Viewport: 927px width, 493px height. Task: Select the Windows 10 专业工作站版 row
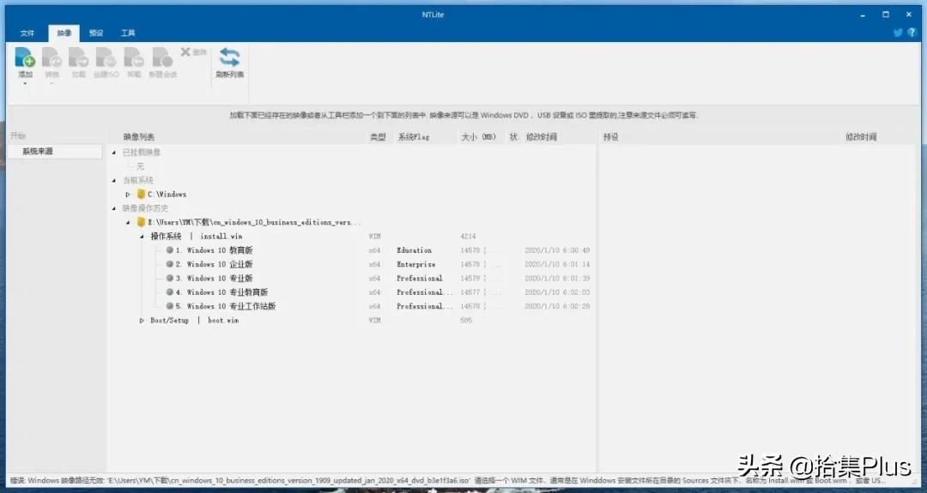click(352, 306)
